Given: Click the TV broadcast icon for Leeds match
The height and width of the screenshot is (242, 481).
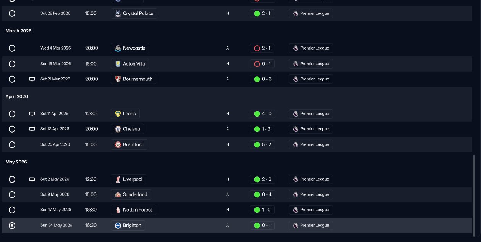Looking at the screenshot, I should click(x=32, y=114).
